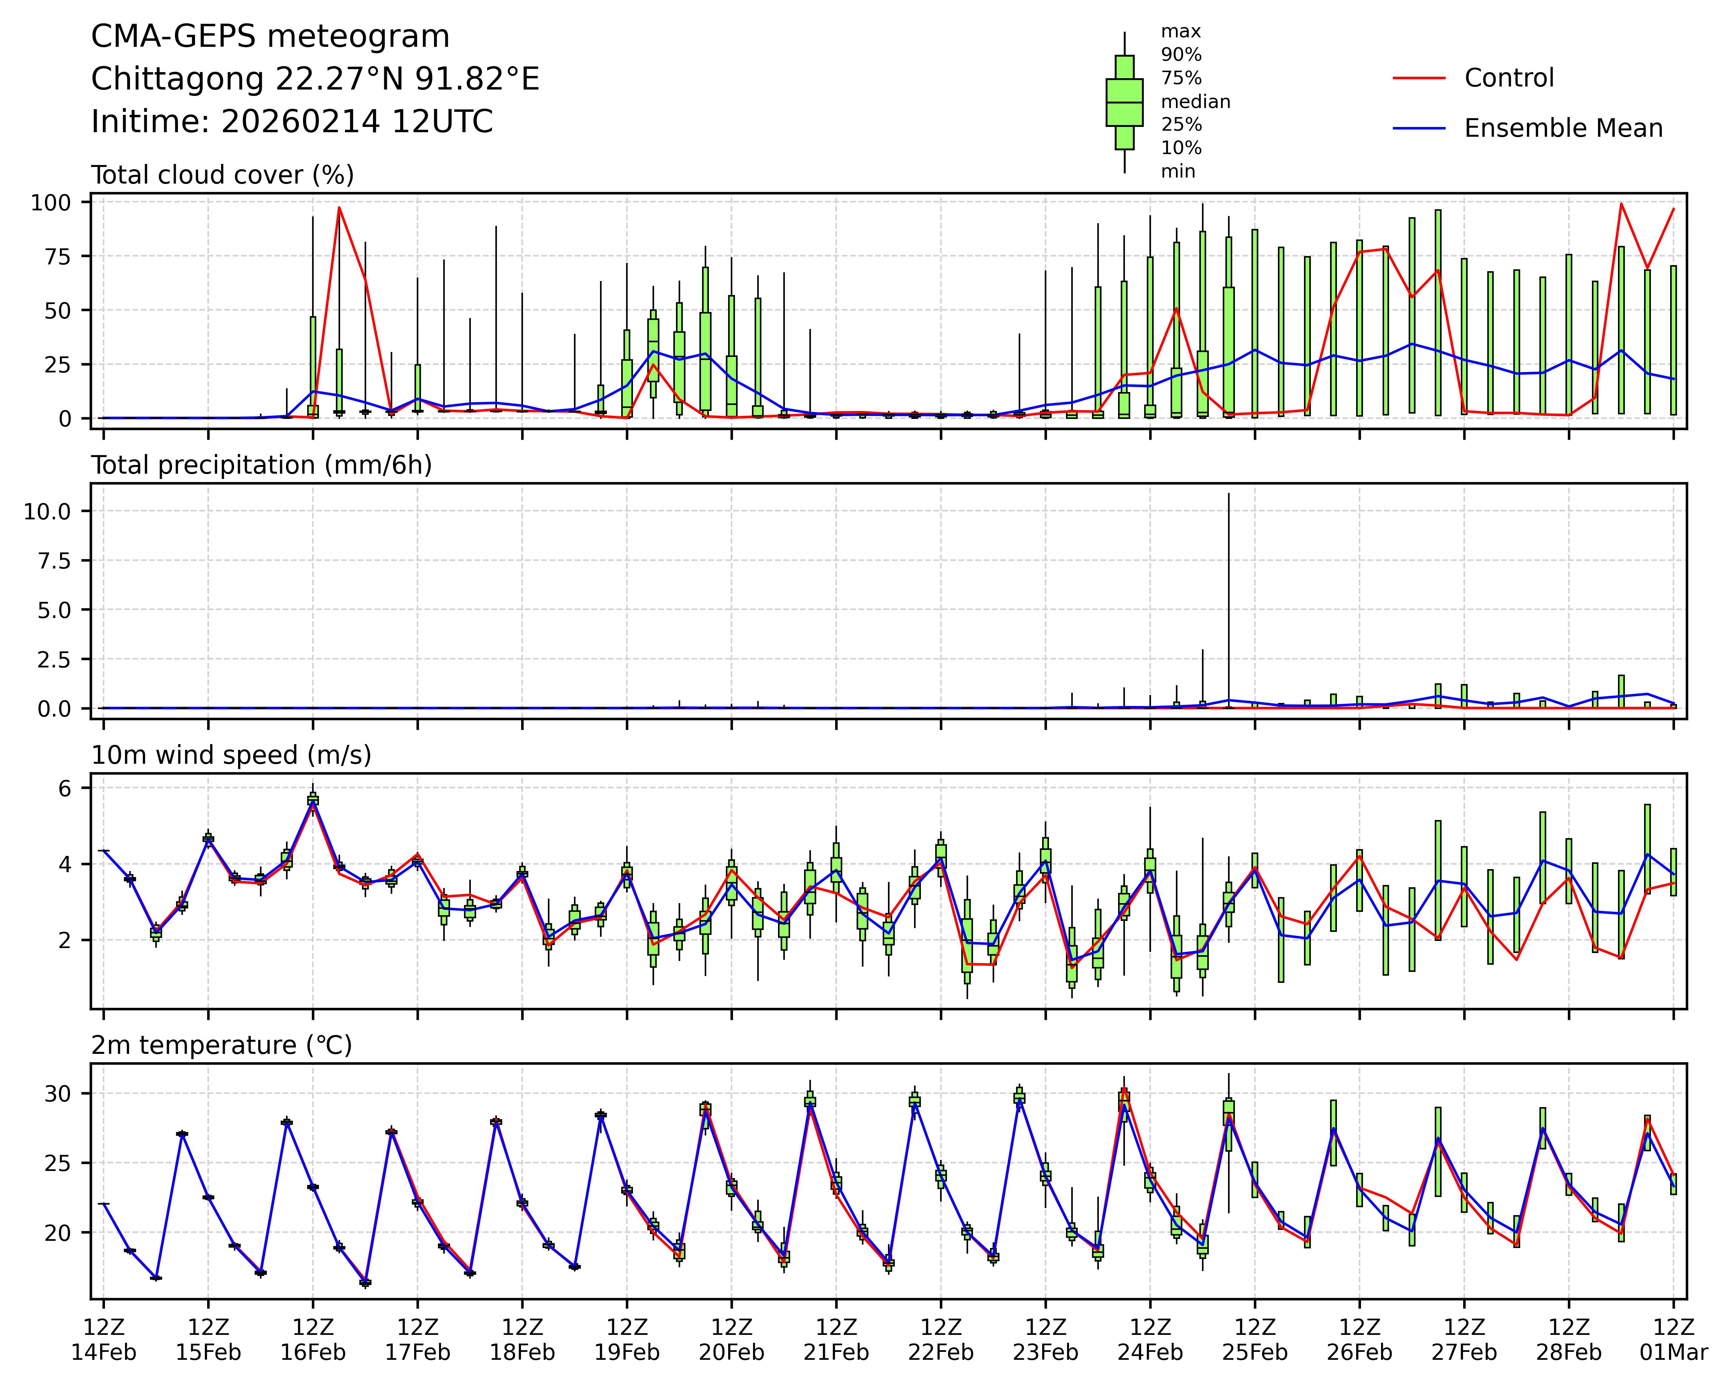Click the Total cloud cover panel title
1731x1387 pixels.
click(x=223, y=175)
